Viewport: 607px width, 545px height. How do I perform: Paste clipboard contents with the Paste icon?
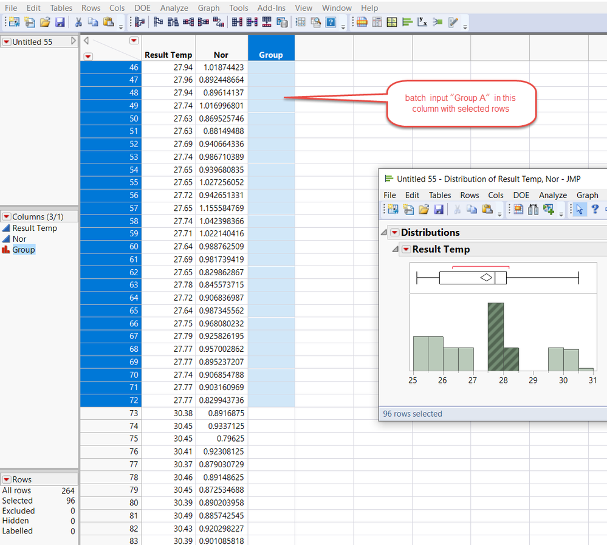pyautogui.click(x=109, y=22)
